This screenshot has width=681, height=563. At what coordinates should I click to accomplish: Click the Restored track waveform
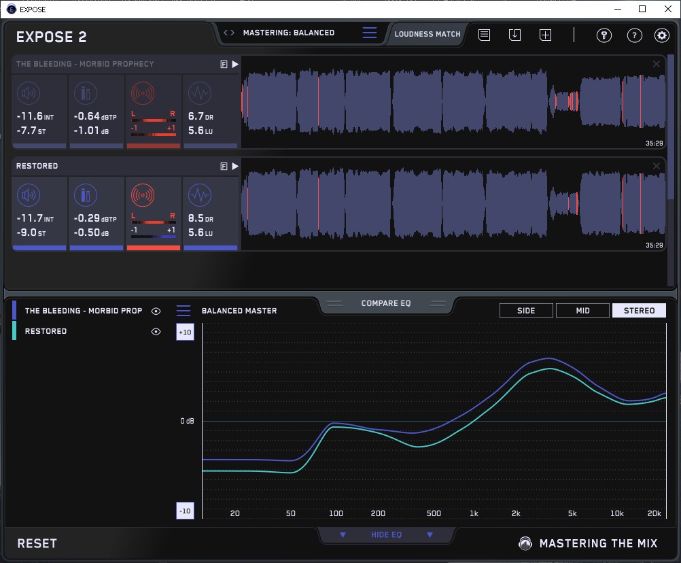click(x=453, y=204)
